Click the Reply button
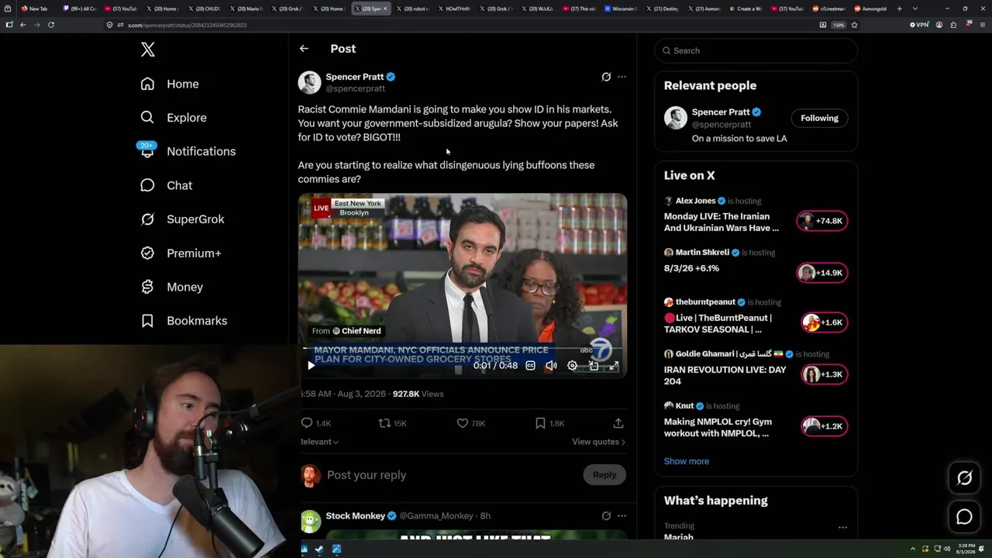The width and height of the screenshot is (992, 558). point(604,475)
